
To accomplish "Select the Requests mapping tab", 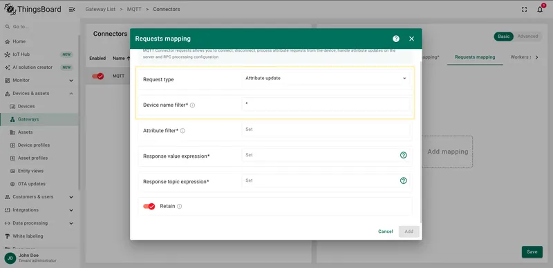I will point(475,57).
